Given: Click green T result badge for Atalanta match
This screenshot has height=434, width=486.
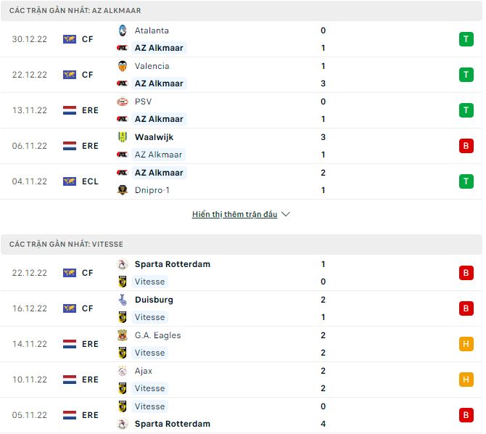Looking at the screenshot, I should pos(465,39).
